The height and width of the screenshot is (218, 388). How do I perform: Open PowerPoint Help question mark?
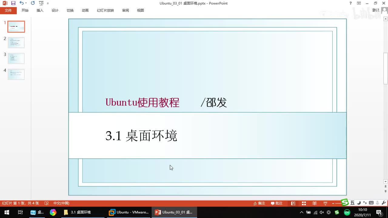click(x=351, y=3)
